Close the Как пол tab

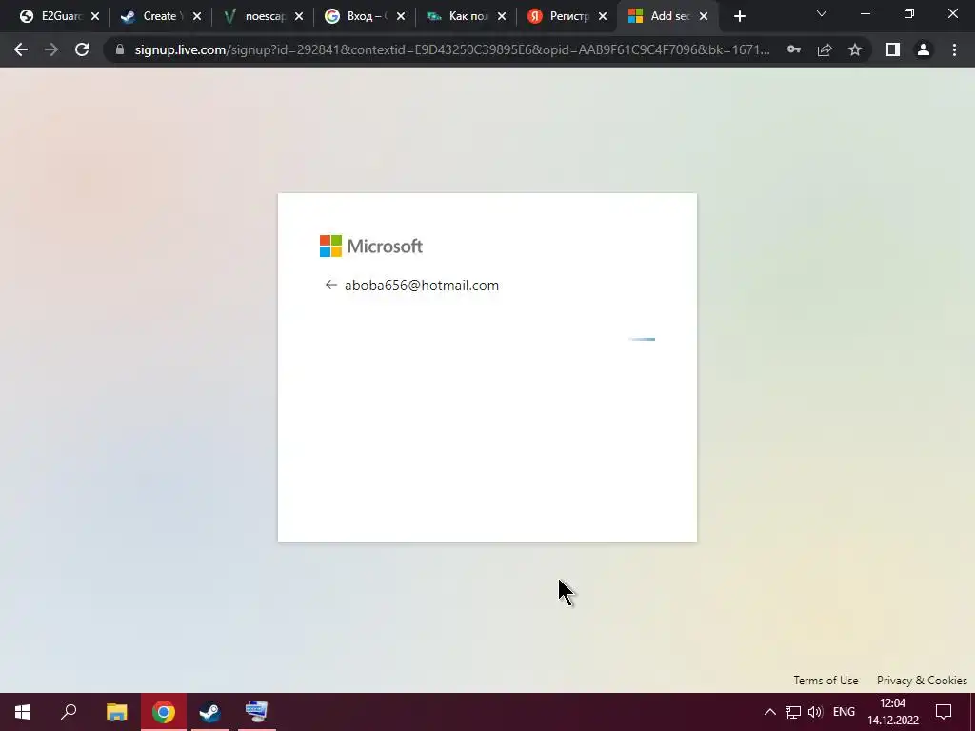click(x=502, y=17)
